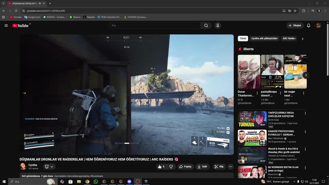
Task: Open WhatsApp from taskbar
Action: click(x=96, y=182)
